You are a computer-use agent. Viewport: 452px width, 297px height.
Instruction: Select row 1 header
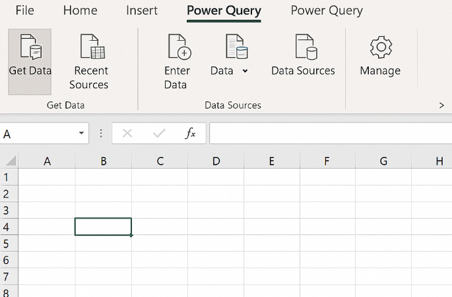pos(9,177)
